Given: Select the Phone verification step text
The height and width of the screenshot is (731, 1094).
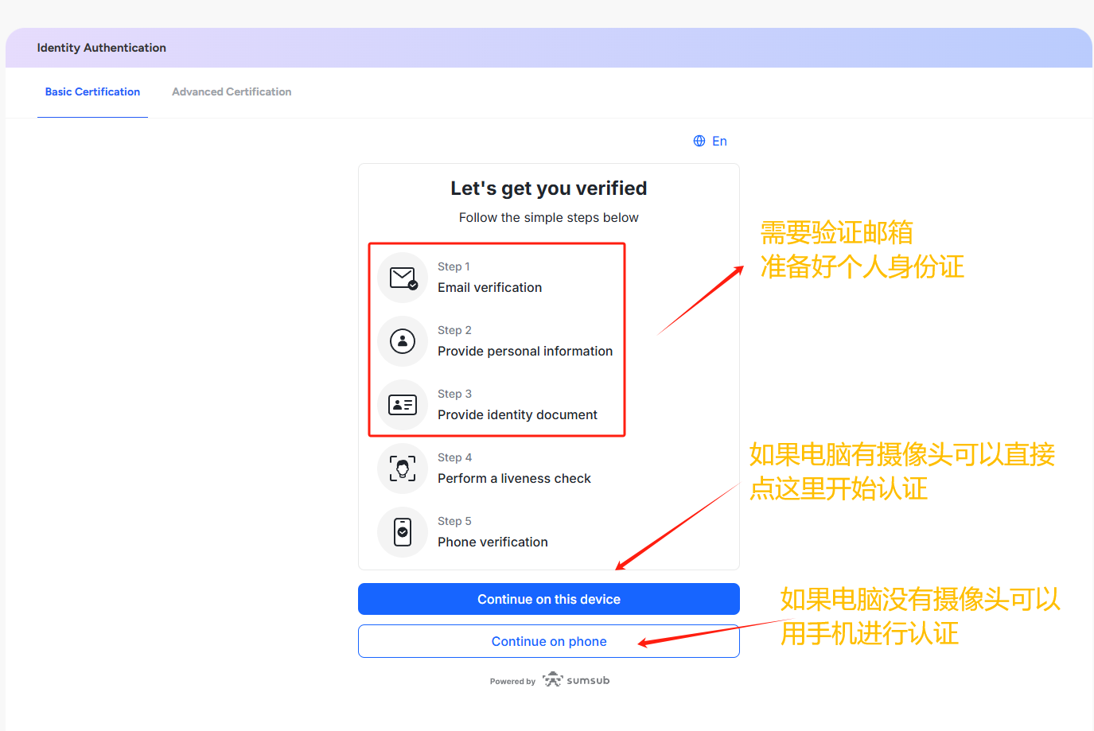Looking at the screenshot, I should 492,542.
